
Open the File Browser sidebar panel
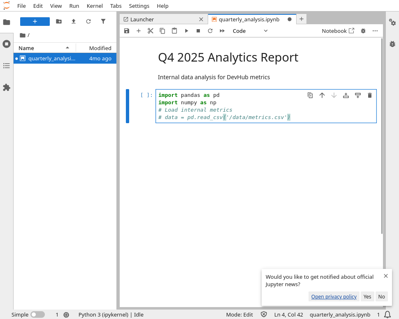point(7,22)
